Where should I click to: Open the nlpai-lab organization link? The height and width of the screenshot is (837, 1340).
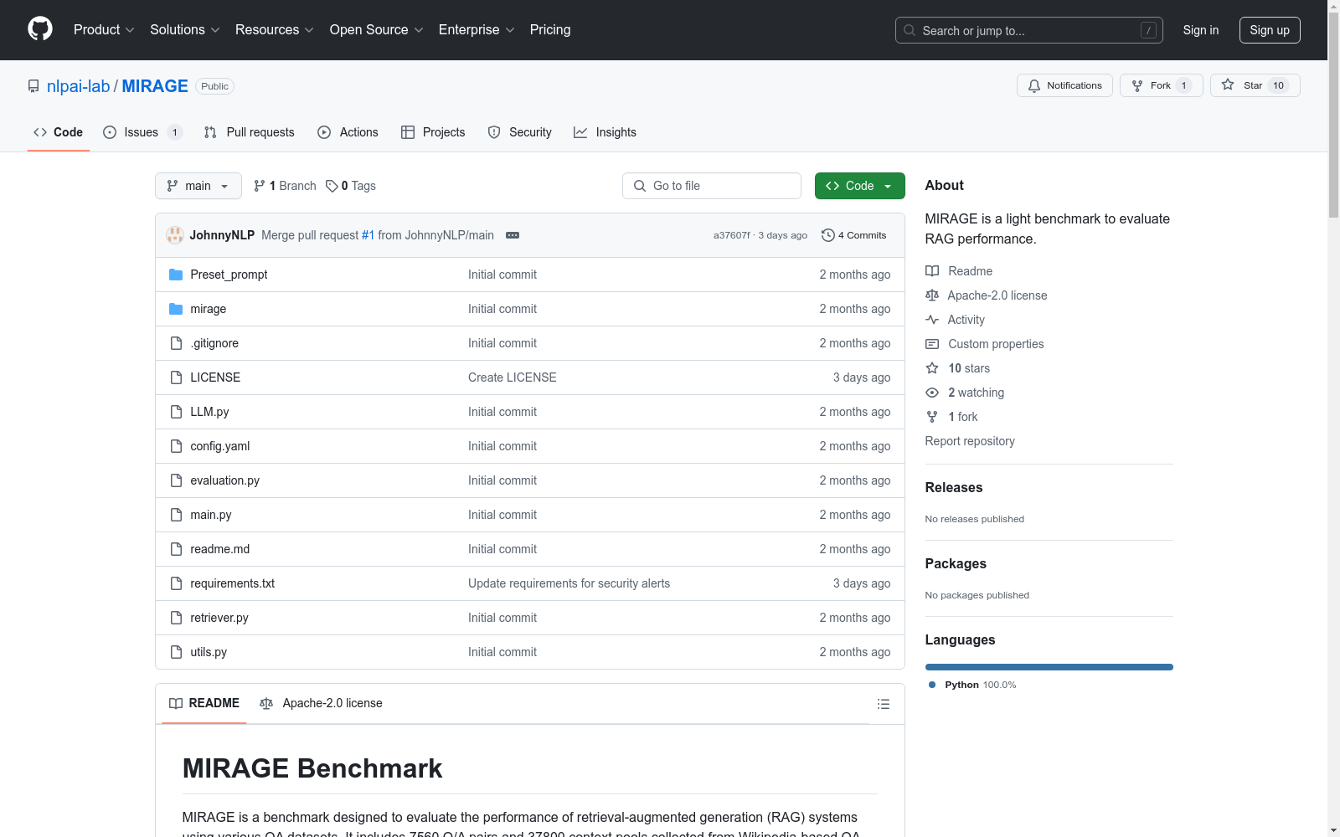point(78,86)
